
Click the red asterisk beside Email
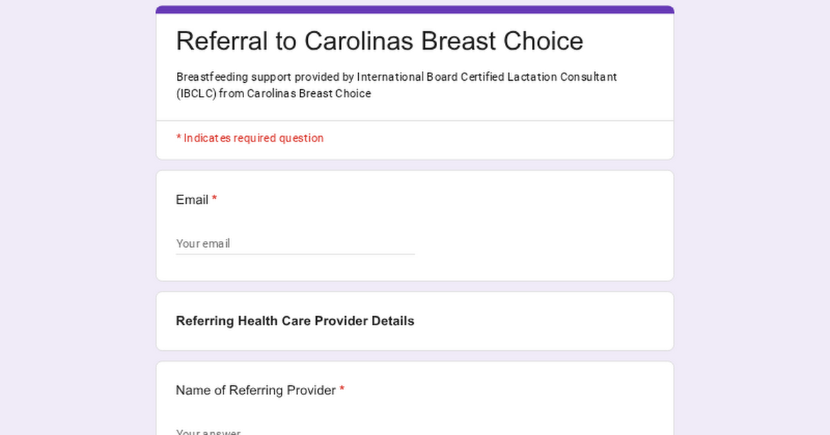214,200
